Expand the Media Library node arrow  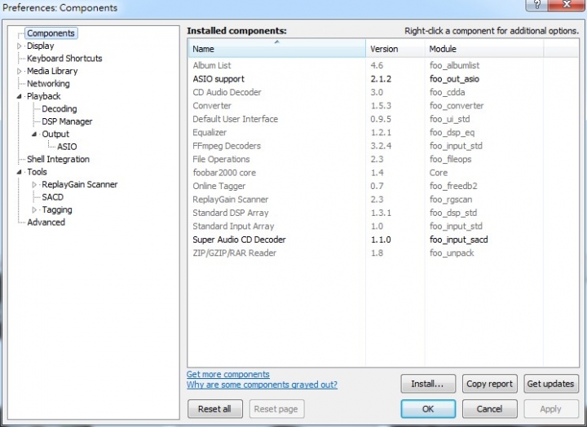pos(20,71)
